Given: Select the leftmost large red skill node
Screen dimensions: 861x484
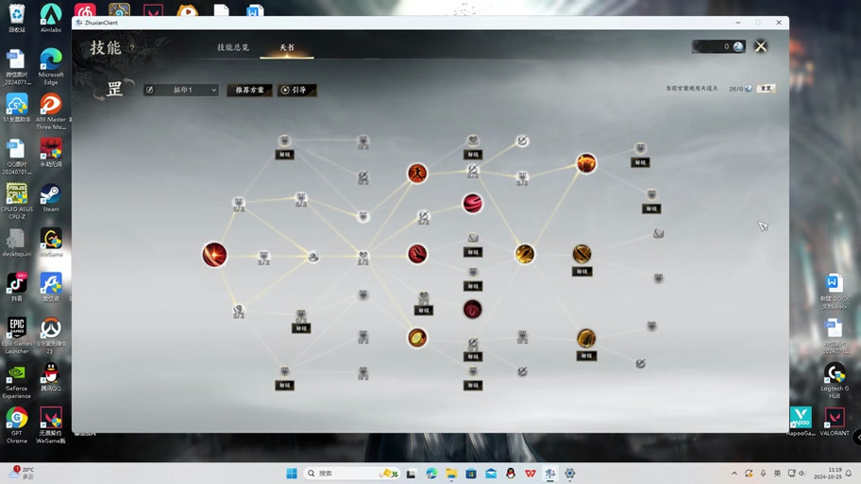Looking at the screenshot, I should click(x=214, y=255).
